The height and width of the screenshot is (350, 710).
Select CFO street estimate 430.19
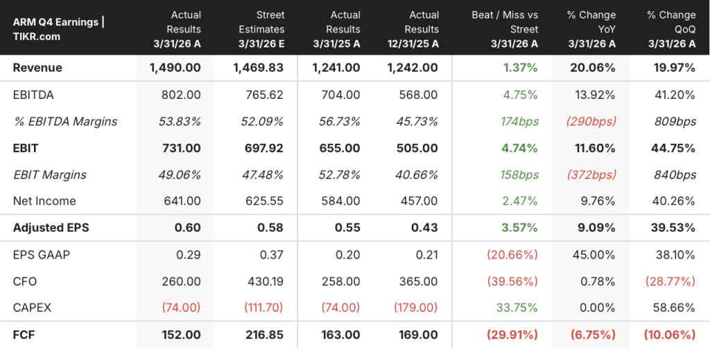pyautogui.click(x=264, y=282)
